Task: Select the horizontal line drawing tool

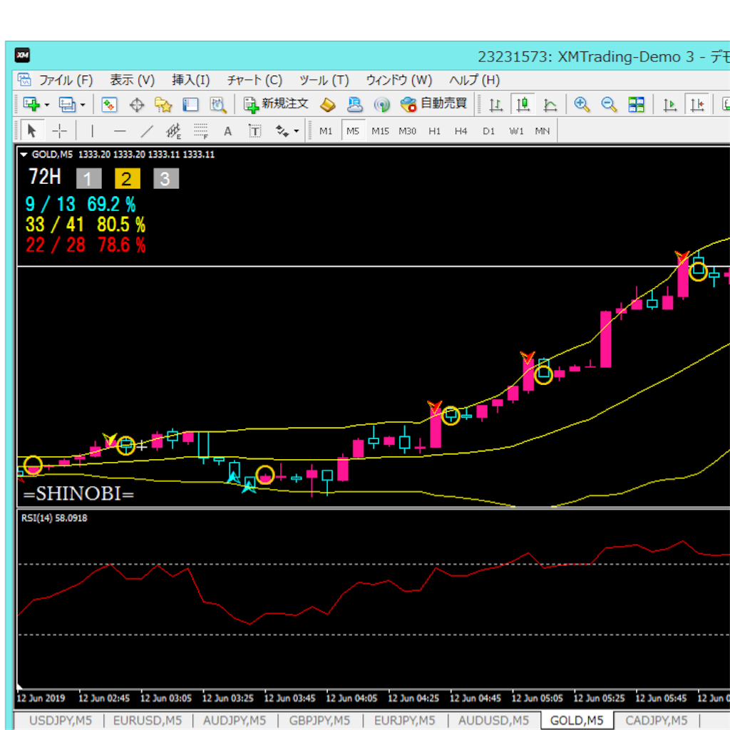Action: pos(120,131)
